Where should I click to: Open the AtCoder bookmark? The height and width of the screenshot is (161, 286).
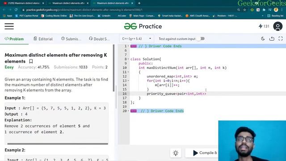pos(120,16)
